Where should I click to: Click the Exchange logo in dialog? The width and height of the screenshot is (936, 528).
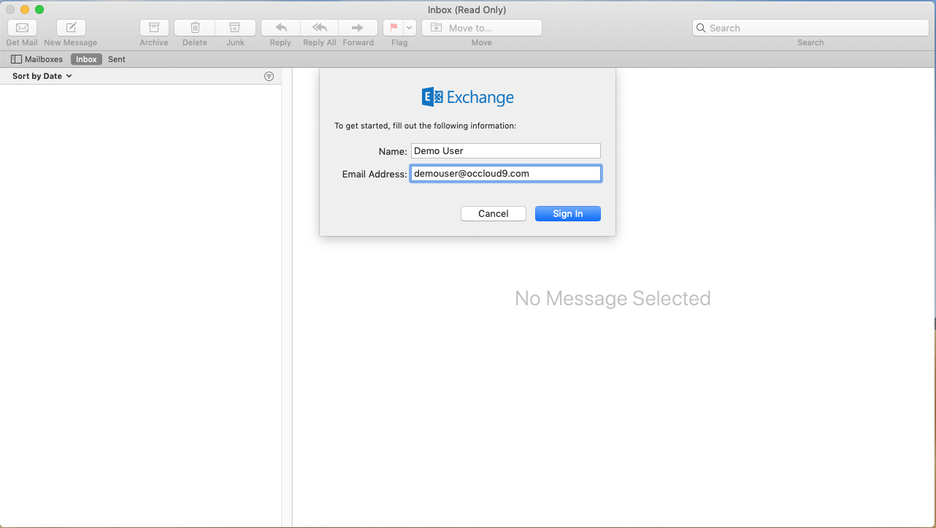[x=468, y=97]
